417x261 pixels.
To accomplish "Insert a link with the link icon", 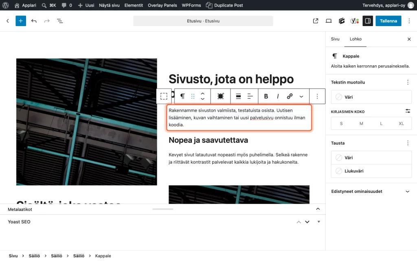I will click(x=290, y=96).
